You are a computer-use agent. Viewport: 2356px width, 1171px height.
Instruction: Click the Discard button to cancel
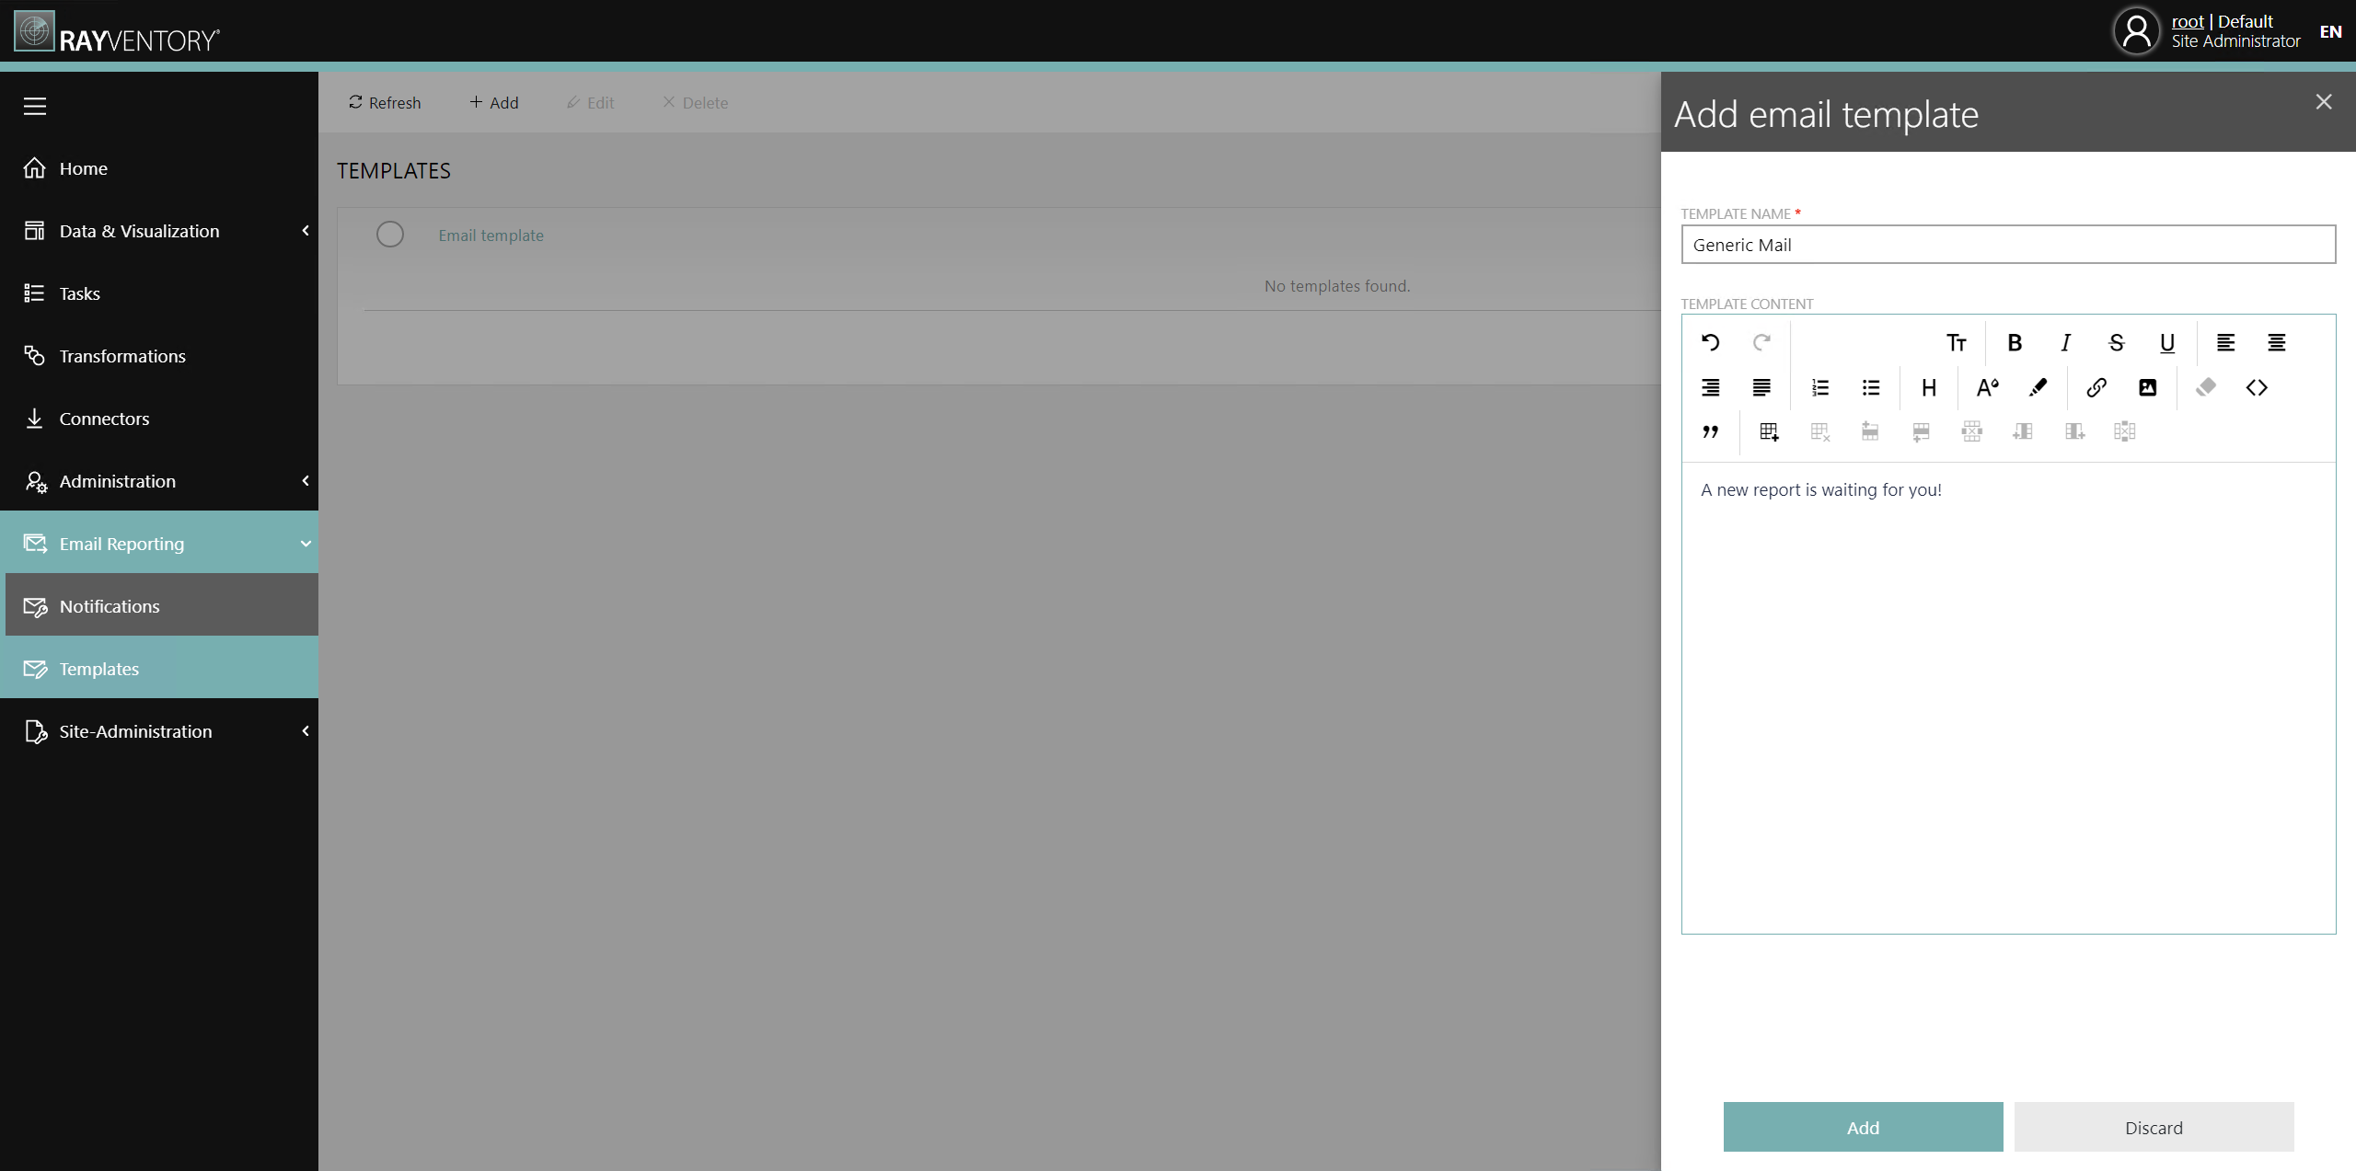pos(2154,1128)
